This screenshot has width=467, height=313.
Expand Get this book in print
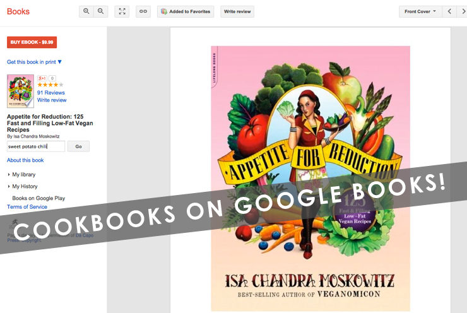[x=34, y=62]
